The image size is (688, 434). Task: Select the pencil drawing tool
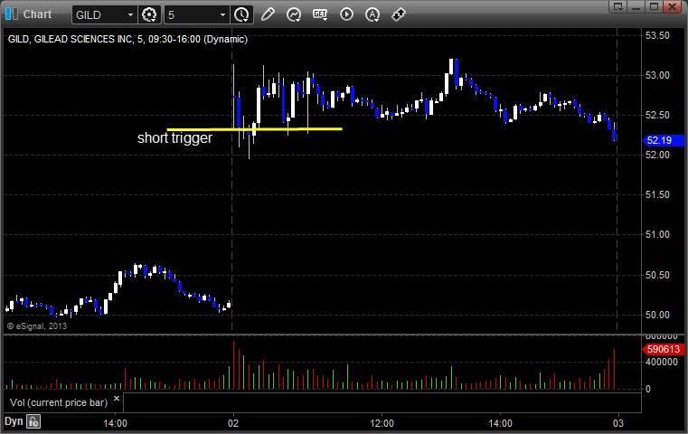[268, 14]
